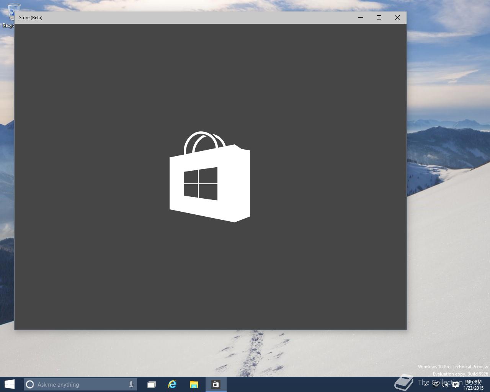The width and height of the screenshot is (490, 392).
Task: Open the Start menu with the Windows logo
Action: tap(10, 384)
